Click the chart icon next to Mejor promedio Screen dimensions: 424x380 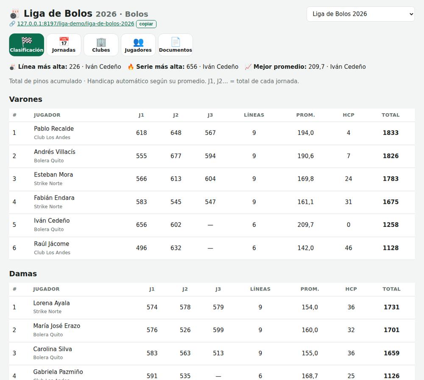pos(248,67)
